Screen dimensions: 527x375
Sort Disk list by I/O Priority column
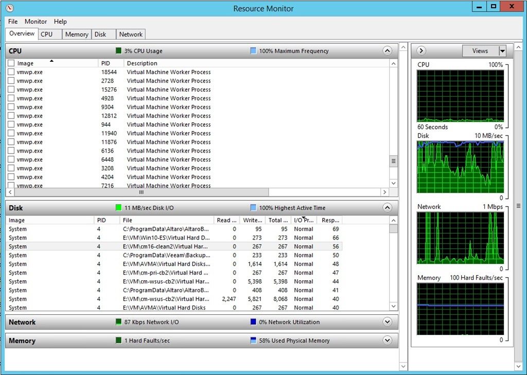[304, 220]
